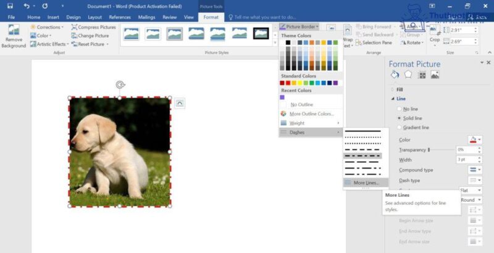The image size is (494, 253).
Task: Open the Compound type dropdown
Action: pos(476,170)
